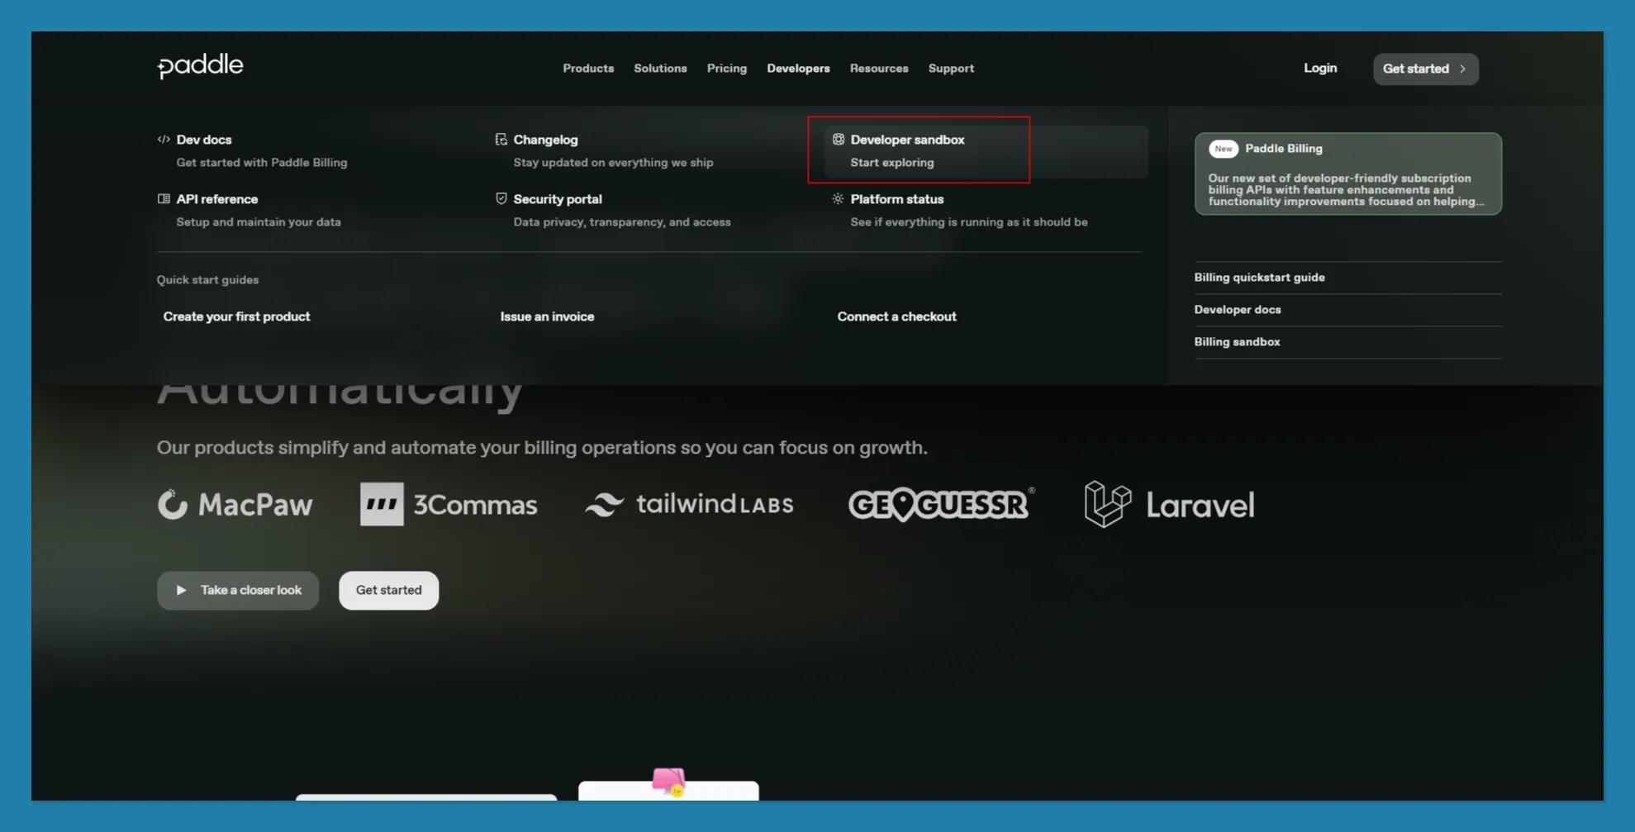This screenshot has width=1635, height=832.
Task: Open the Products menu
Action: (588, 69)
